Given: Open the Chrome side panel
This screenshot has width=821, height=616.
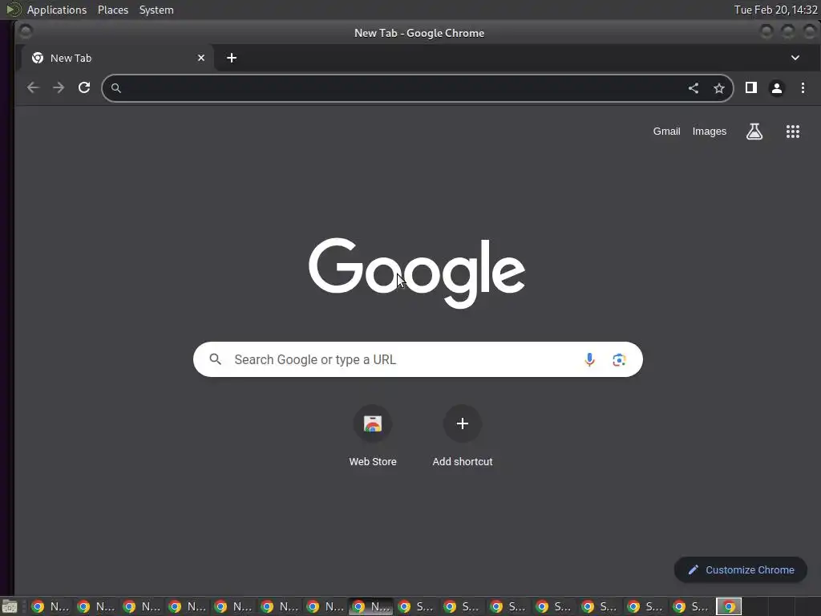Looking at the screenshot, I should [x=750, y=87].
